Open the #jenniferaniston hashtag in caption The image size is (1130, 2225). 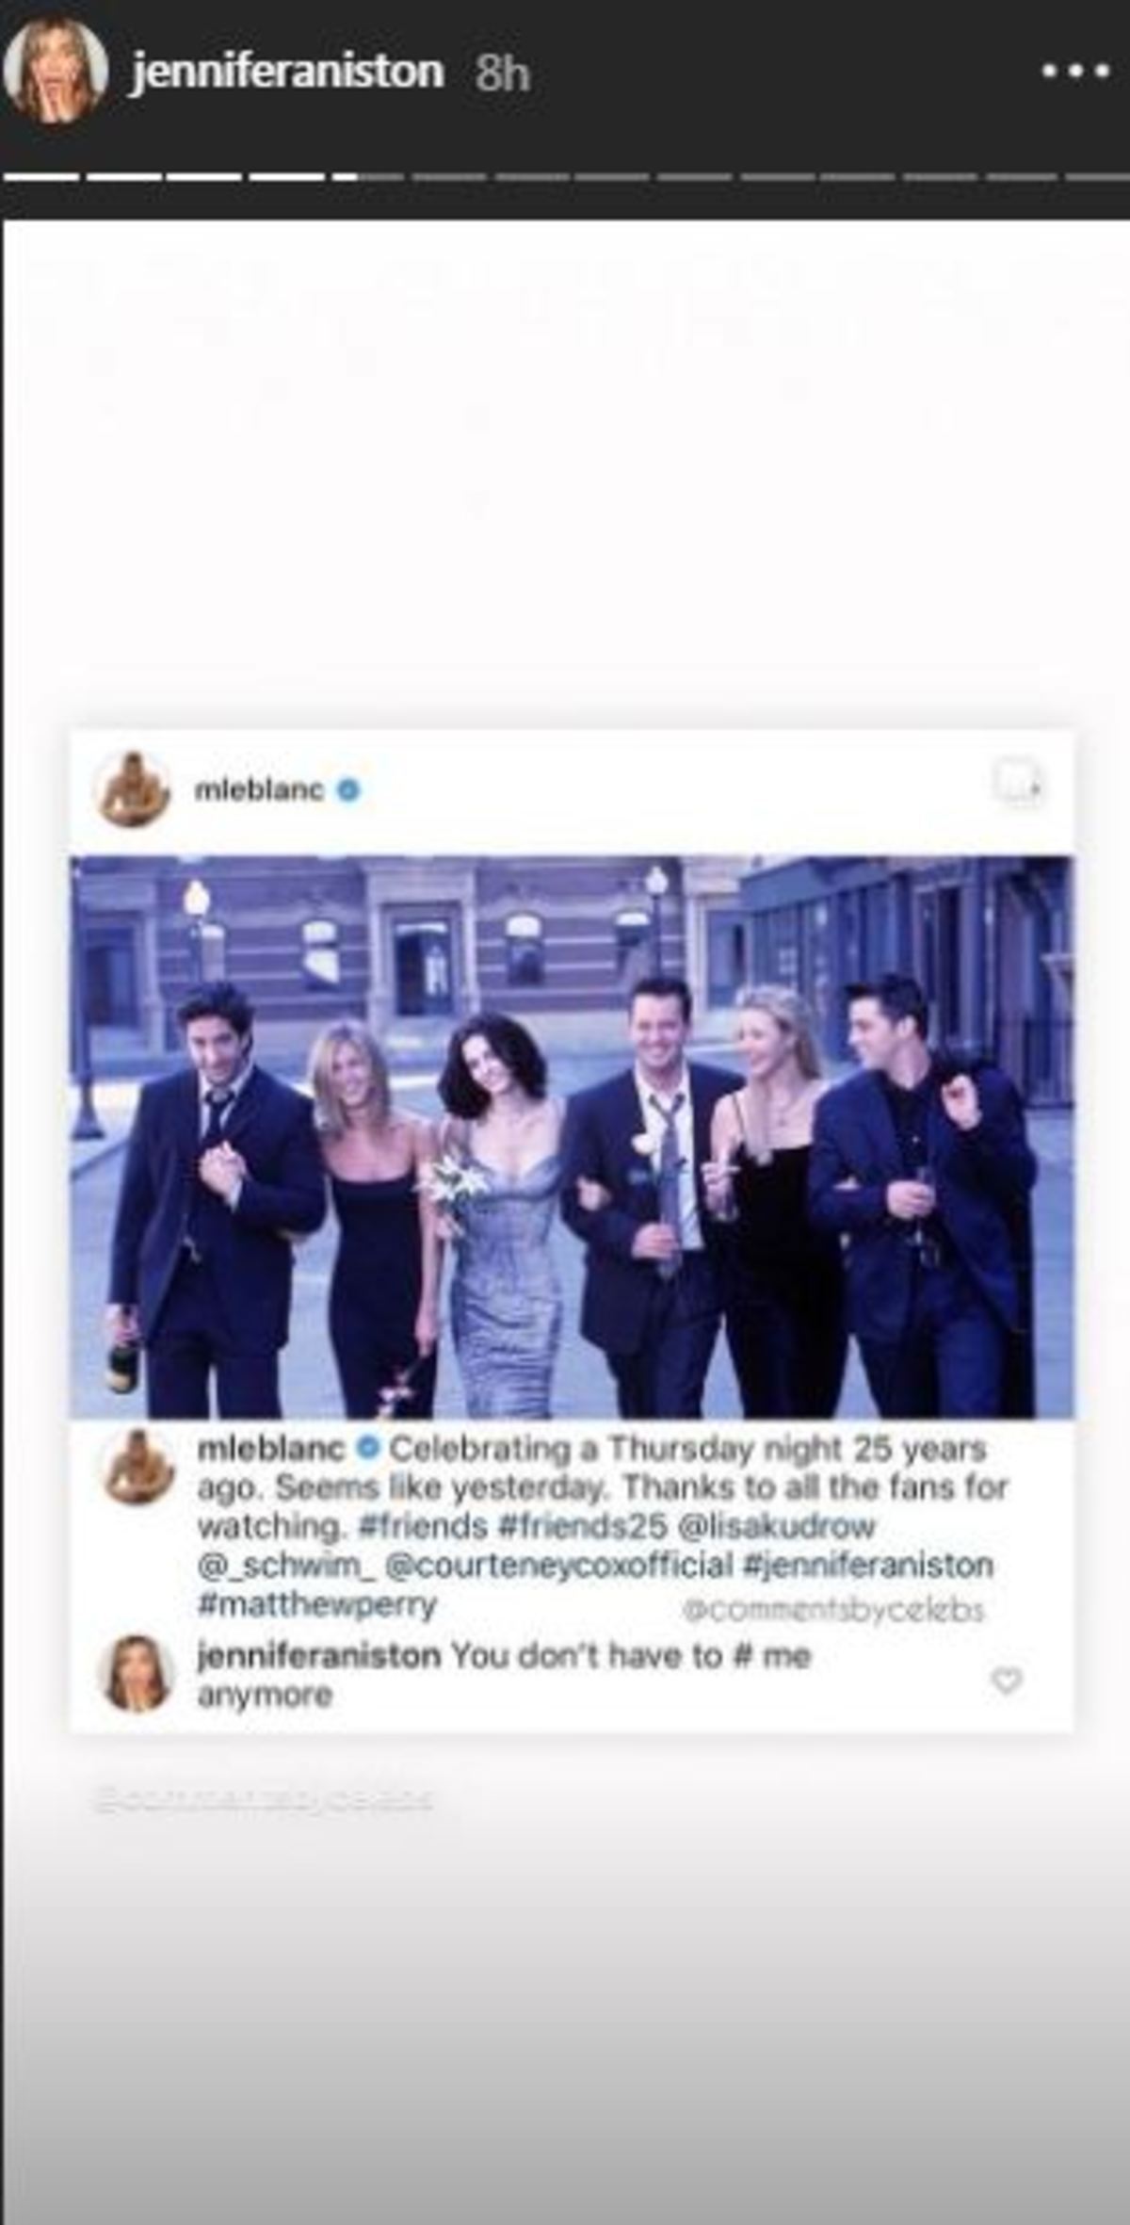tap(868, 1566)
